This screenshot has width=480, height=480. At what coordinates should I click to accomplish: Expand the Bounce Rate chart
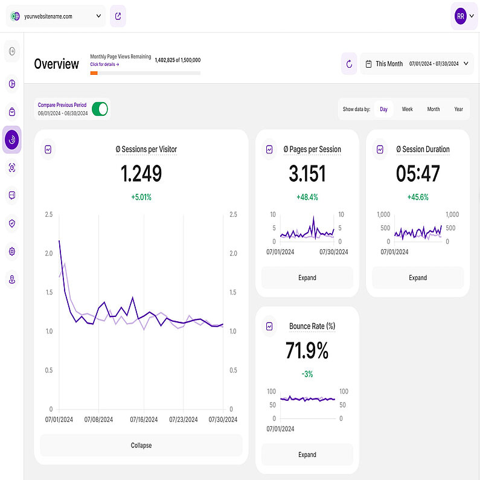pyautogui.click(x=307, y=455)
